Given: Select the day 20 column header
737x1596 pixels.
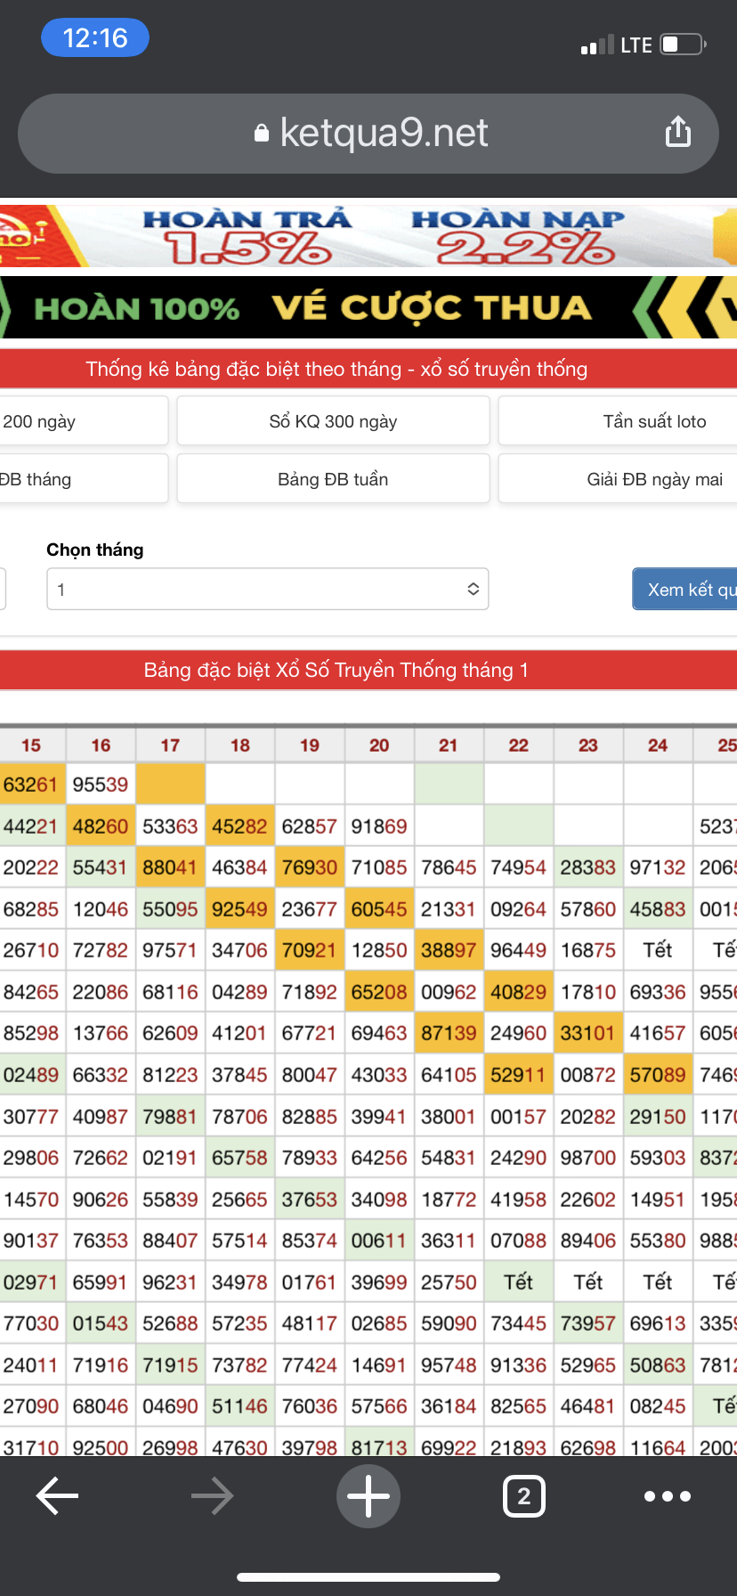Looking at the screenshot, I should (x=379, y=745).
